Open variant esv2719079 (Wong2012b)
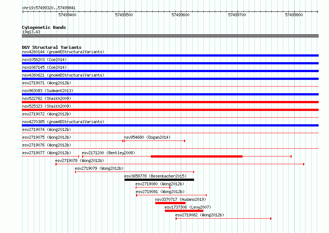Viewport: 329px width, 233px height. click(99, 168)
